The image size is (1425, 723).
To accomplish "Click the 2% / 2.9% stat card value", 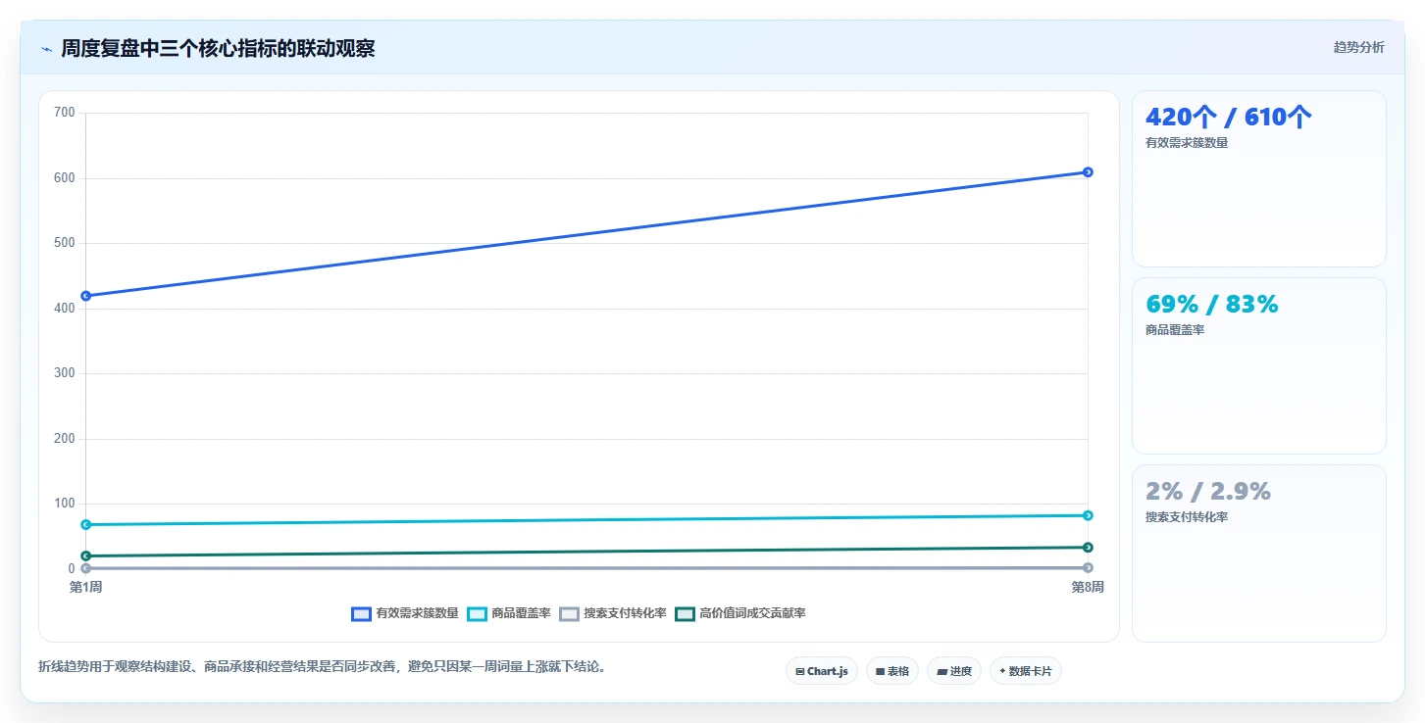I will (1207, 492).
